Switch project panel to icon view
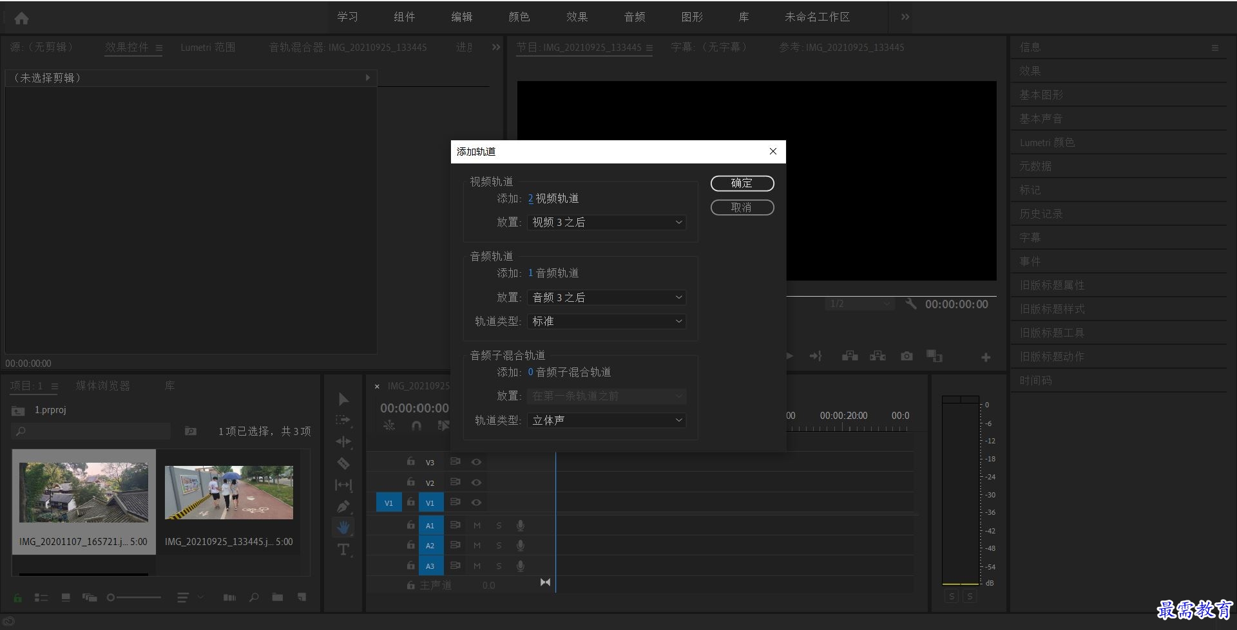Viewport: 1237px width, 630px height. 66,598
